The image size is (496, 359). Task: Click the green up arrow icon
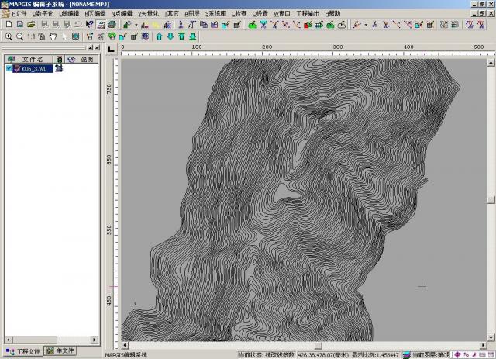[159, 36]
